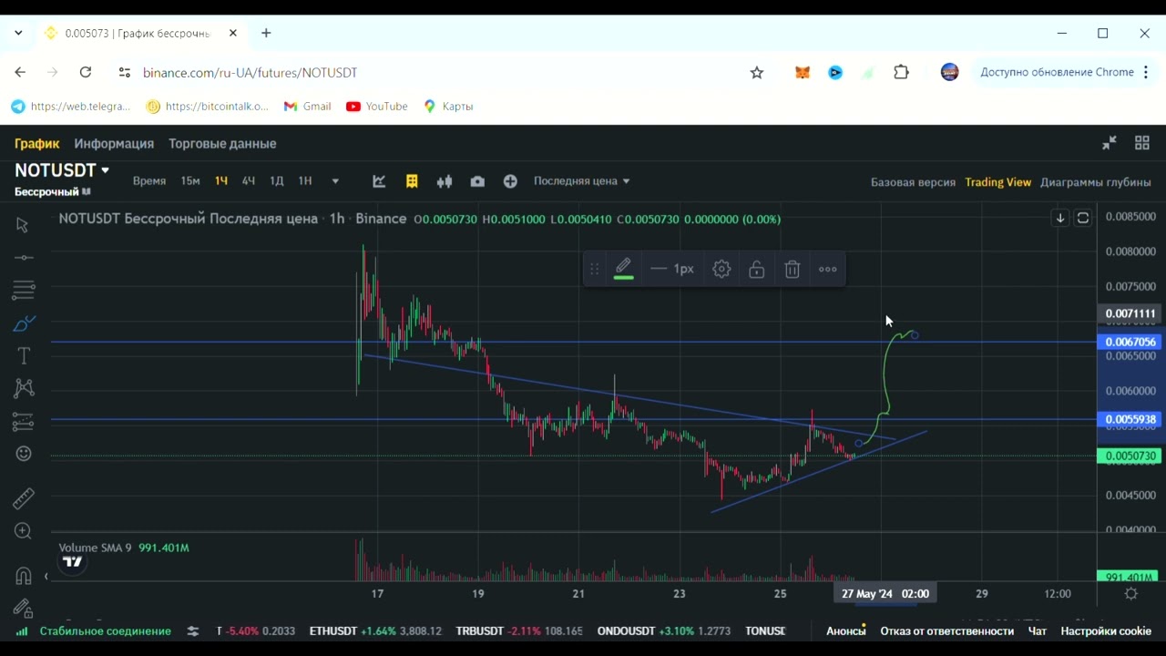Viewport: 1166px width, 656px height.
Task: Grab the floating toolbar drag handle
Action: point(594,269)
